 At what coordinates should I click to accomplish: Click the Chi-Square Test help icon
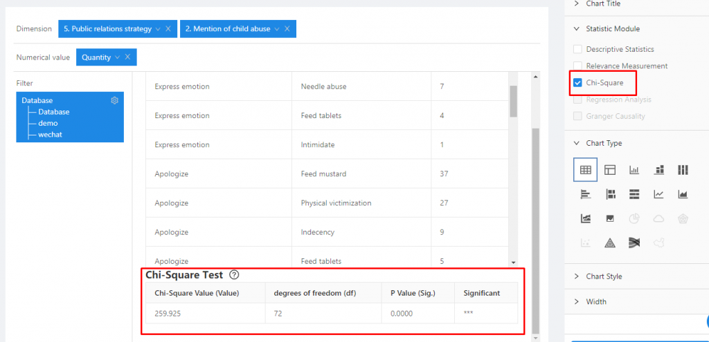tap(234, 275)
